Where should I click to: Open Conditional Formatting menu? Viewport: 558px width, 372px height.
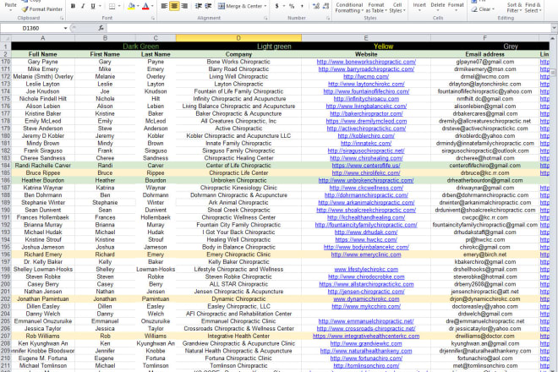349,8
